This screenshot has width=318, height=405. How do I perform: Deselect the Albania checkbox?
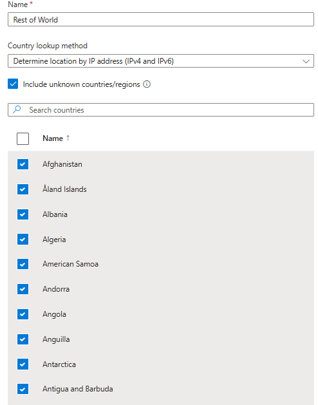click(x=23, y=214)
